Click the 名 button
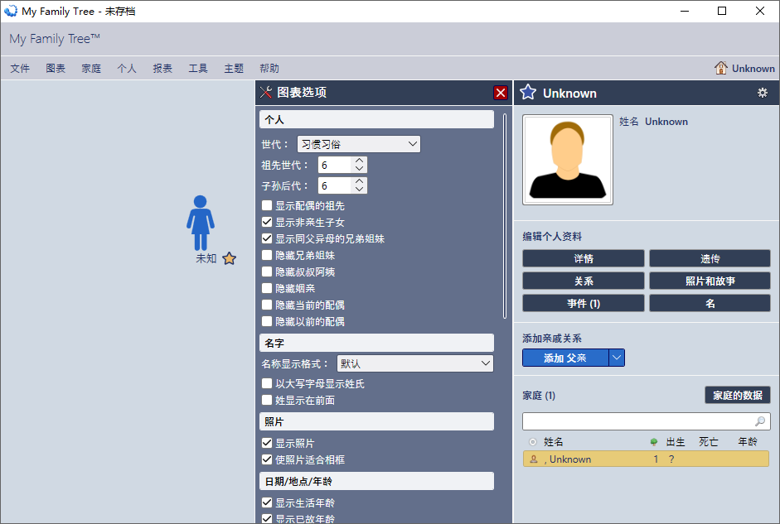Screen dimensions: 780x524 click(x=710, y=303)
